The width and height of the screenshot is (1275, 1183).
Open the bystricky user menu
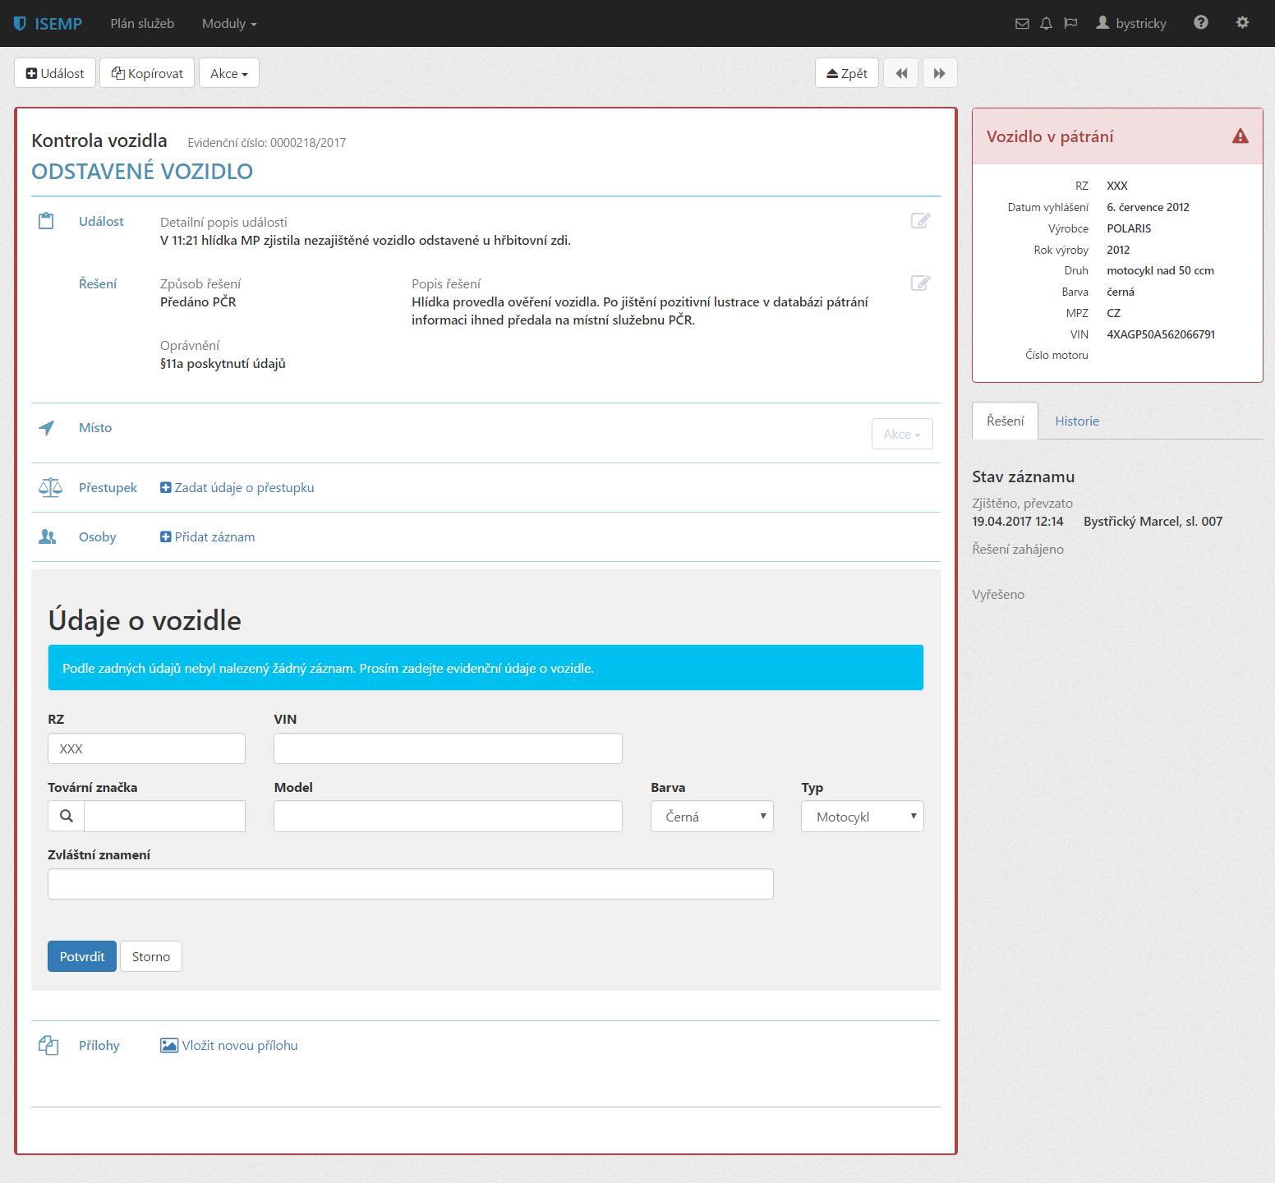[1131, 23]
